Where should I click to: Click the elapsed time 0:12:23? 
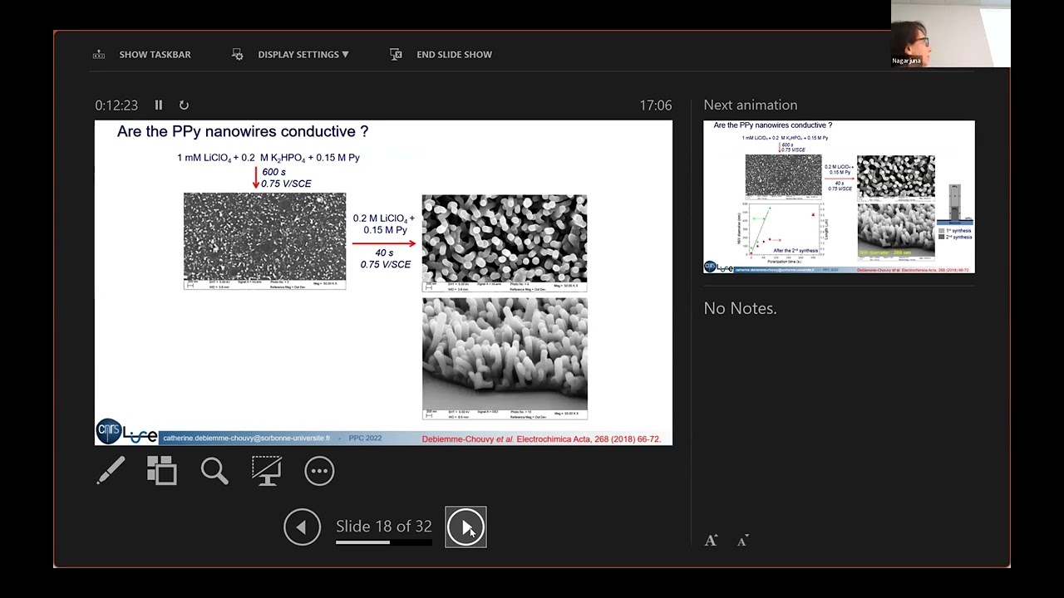(x=116, y=105)
